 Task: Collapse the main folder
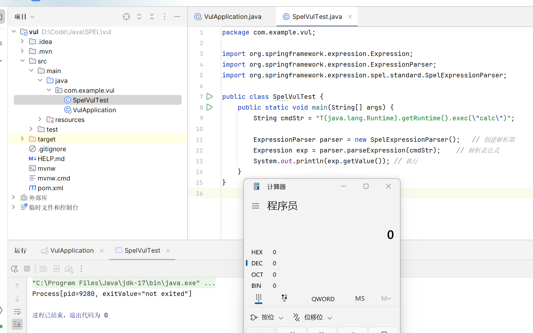(x=31, y=71)
